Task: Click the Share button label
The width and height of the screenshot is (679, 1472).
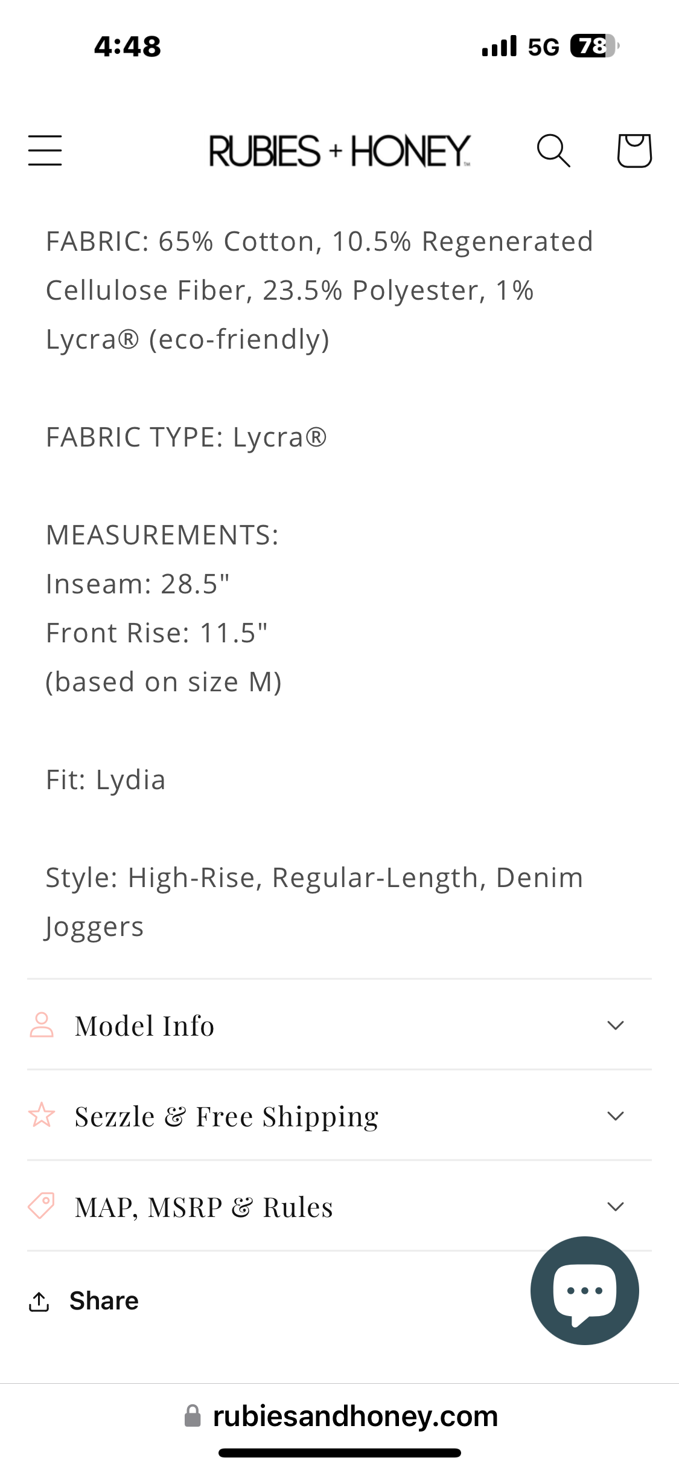Action: point(104,1301)
